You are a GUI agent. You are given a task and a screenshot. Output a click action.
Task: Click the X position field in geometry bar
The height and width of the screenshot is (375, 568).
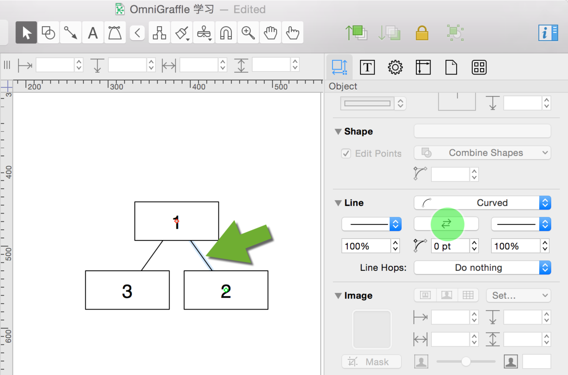(x=55, y=65)
